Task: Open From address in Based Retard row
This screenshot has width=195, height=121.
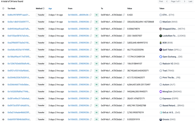Action: [79, 106]
